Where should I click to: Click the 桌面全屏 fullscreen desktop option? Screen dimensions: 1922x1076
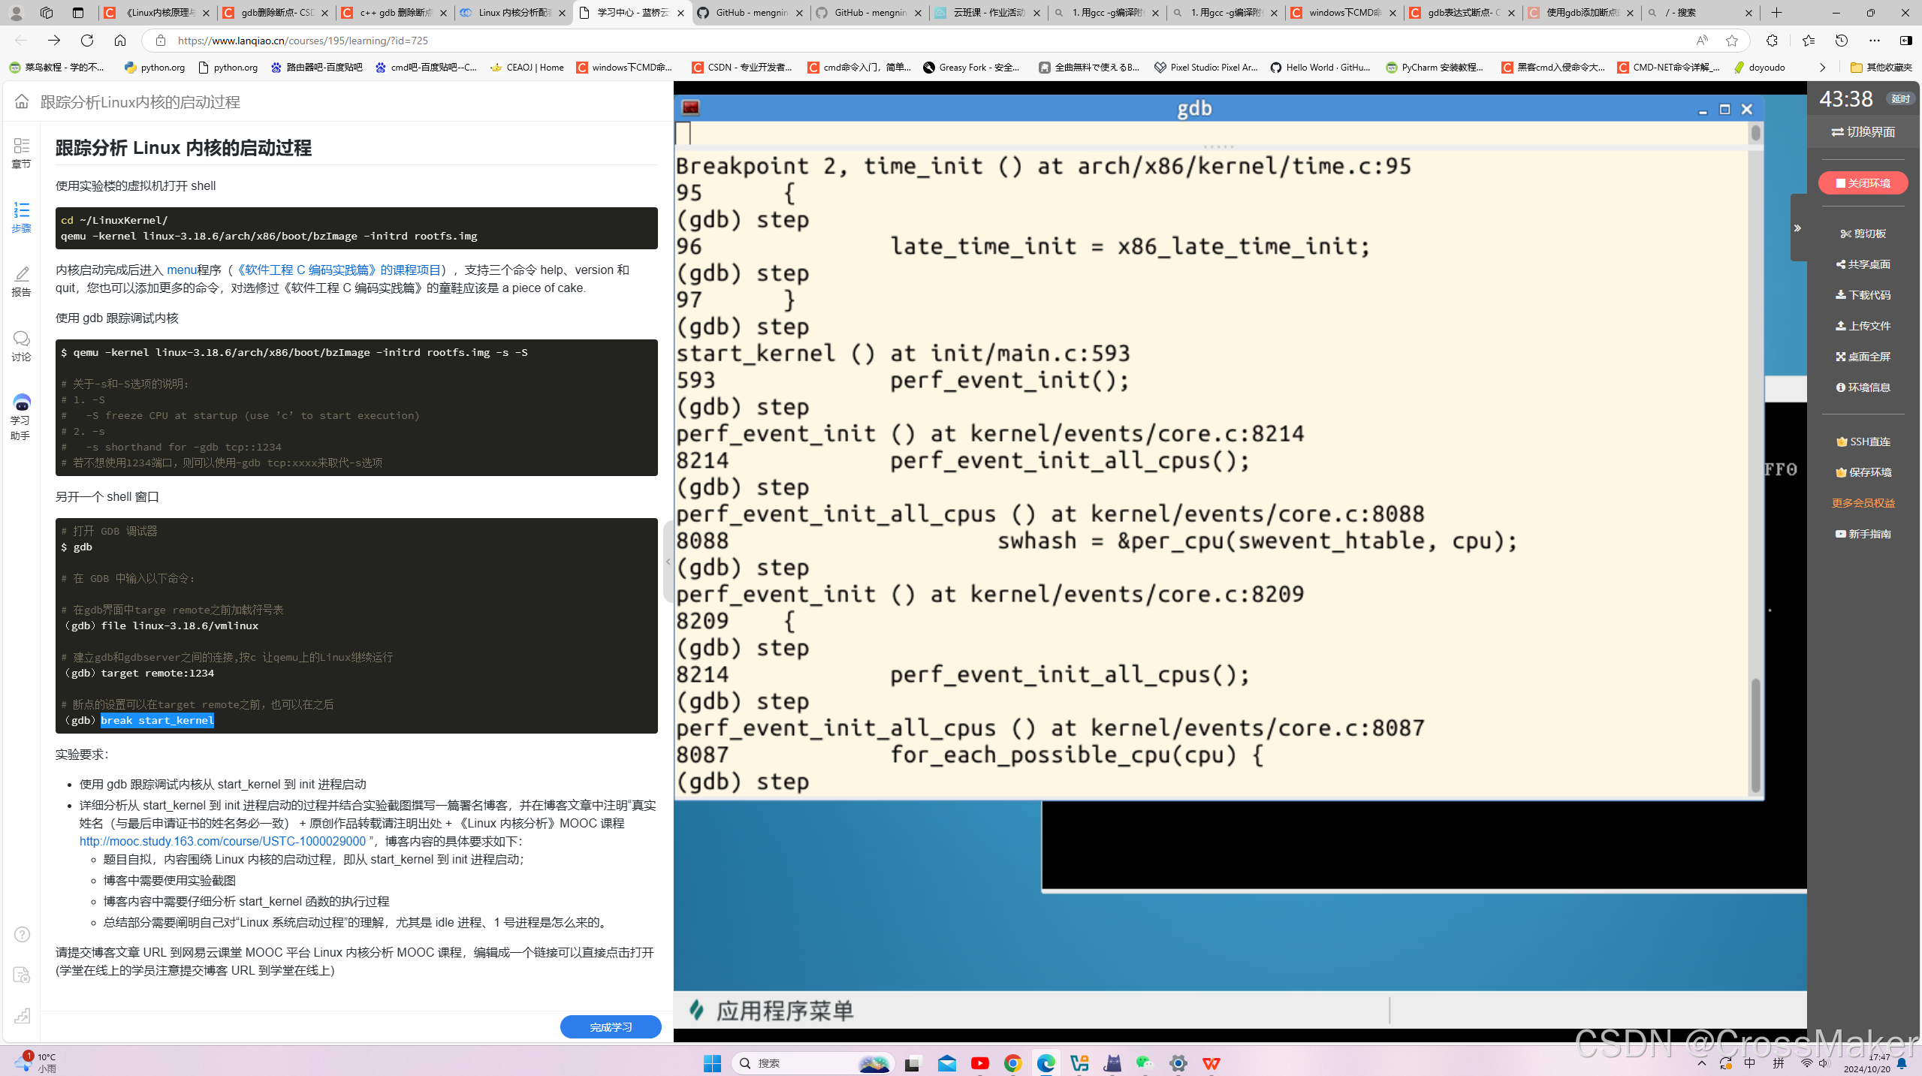coord(1863,357)
